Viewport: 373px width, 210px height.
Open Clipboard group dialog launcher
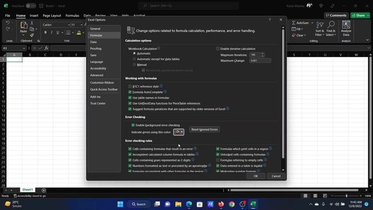[x=38, y=41]
